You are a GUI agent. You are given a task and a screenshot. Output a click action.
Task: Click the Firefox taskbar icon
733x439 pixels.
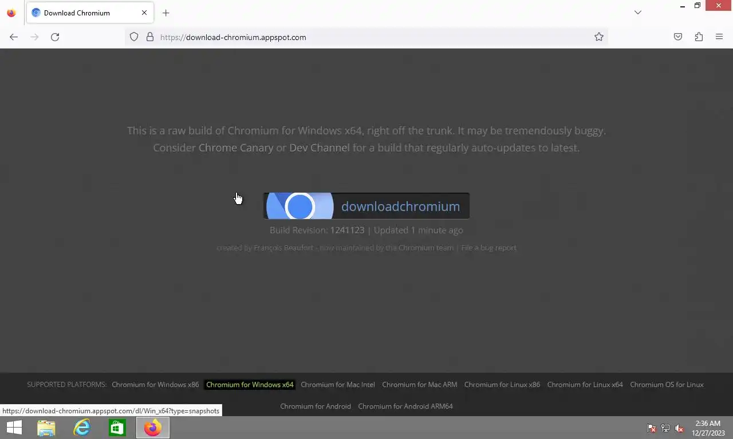point(153,428)
